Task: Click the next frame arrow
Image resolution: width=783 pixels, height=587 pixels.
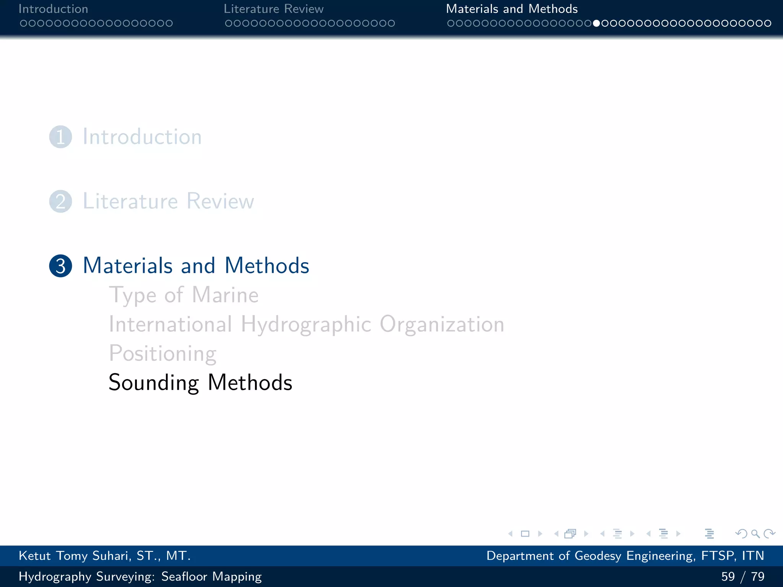Action: pyautogui.click(x=586, y=534)
